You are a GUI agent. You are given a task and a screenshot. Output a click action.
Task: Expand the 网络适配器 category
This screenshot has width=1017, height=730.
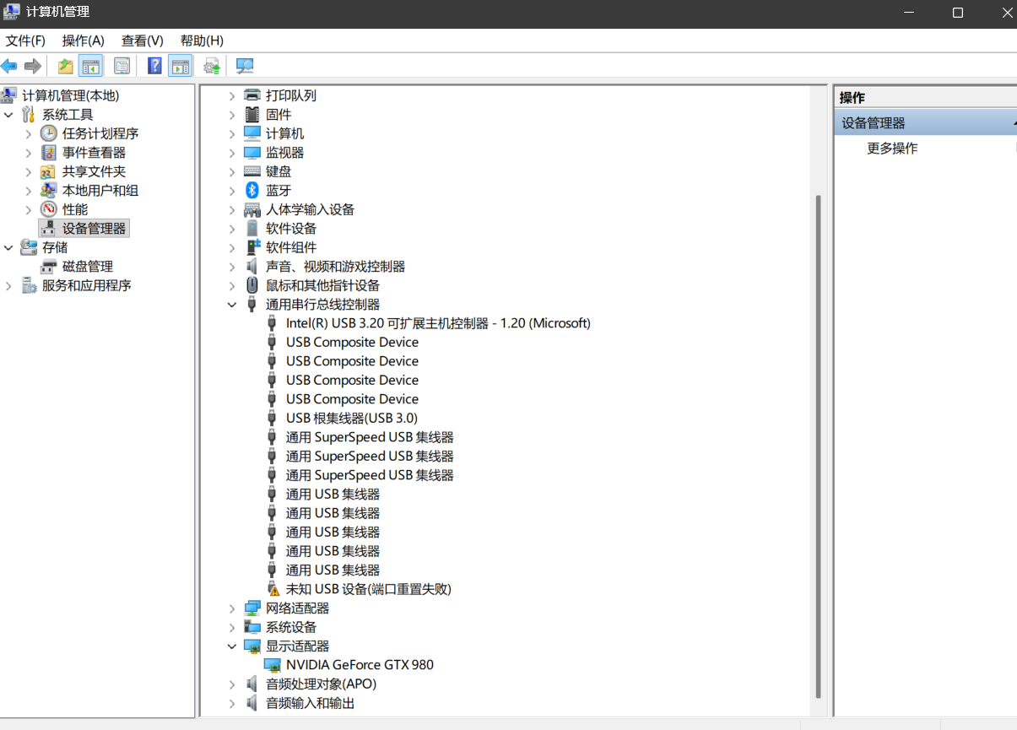tap(232, 608)
